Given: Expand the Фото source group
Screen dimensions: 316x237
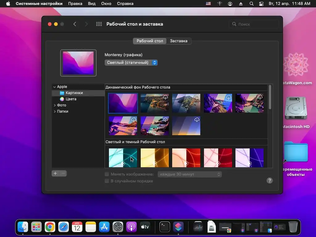Looking at the screenshot, I should click(x=55, y=105).
